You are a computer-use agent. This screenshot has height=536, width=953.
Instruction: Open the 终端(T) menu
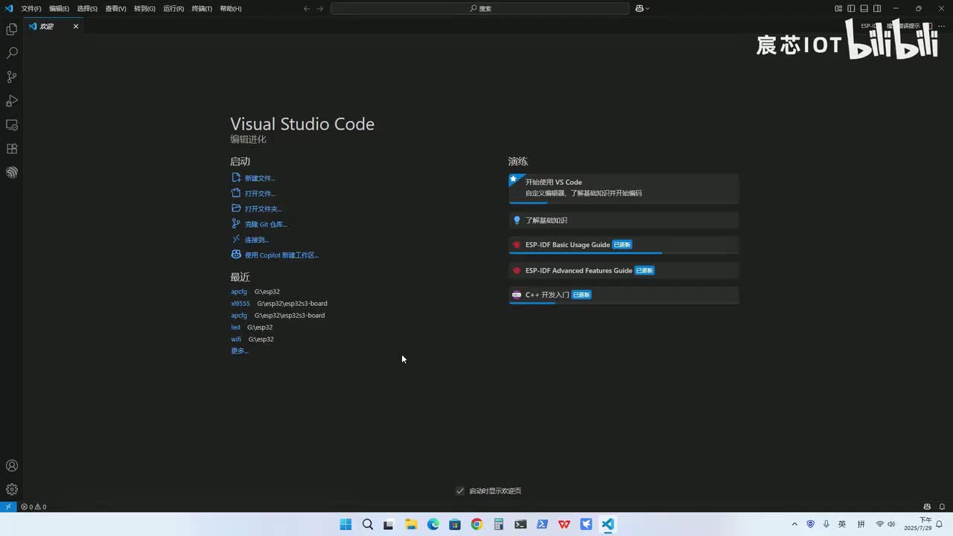(x=202, y=9)
